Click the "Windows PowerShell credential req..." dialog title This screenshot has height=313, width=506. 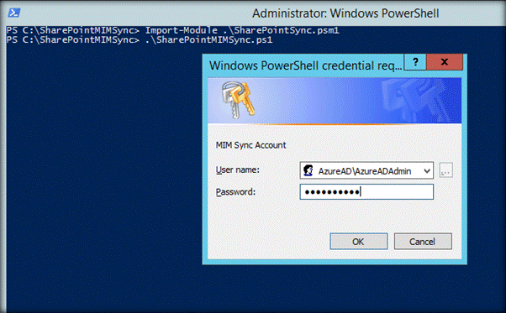pyautogui.click(x=305, y=65)
